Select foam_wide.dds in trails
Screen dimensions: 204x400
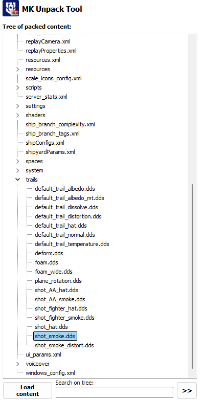54,272
